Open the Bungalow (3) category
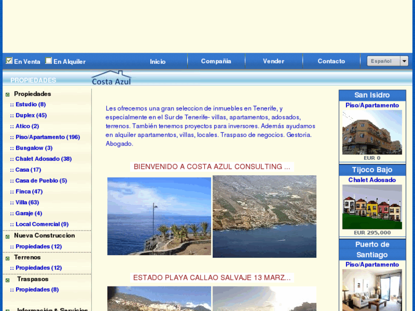 click(34, 148)
